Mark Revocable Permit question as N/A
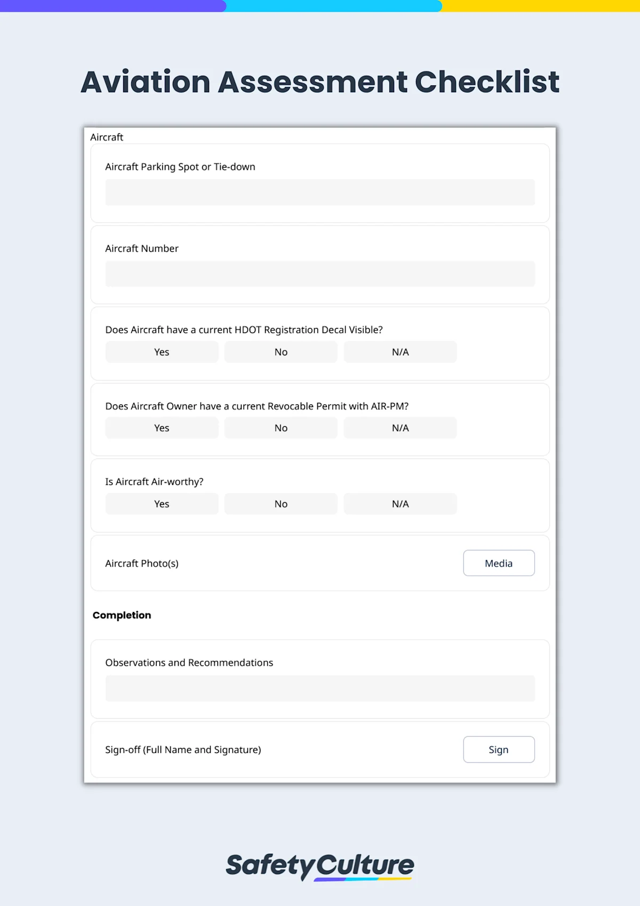Image resolution: width=640 pixels, height=906 pixels. [400, 427]
